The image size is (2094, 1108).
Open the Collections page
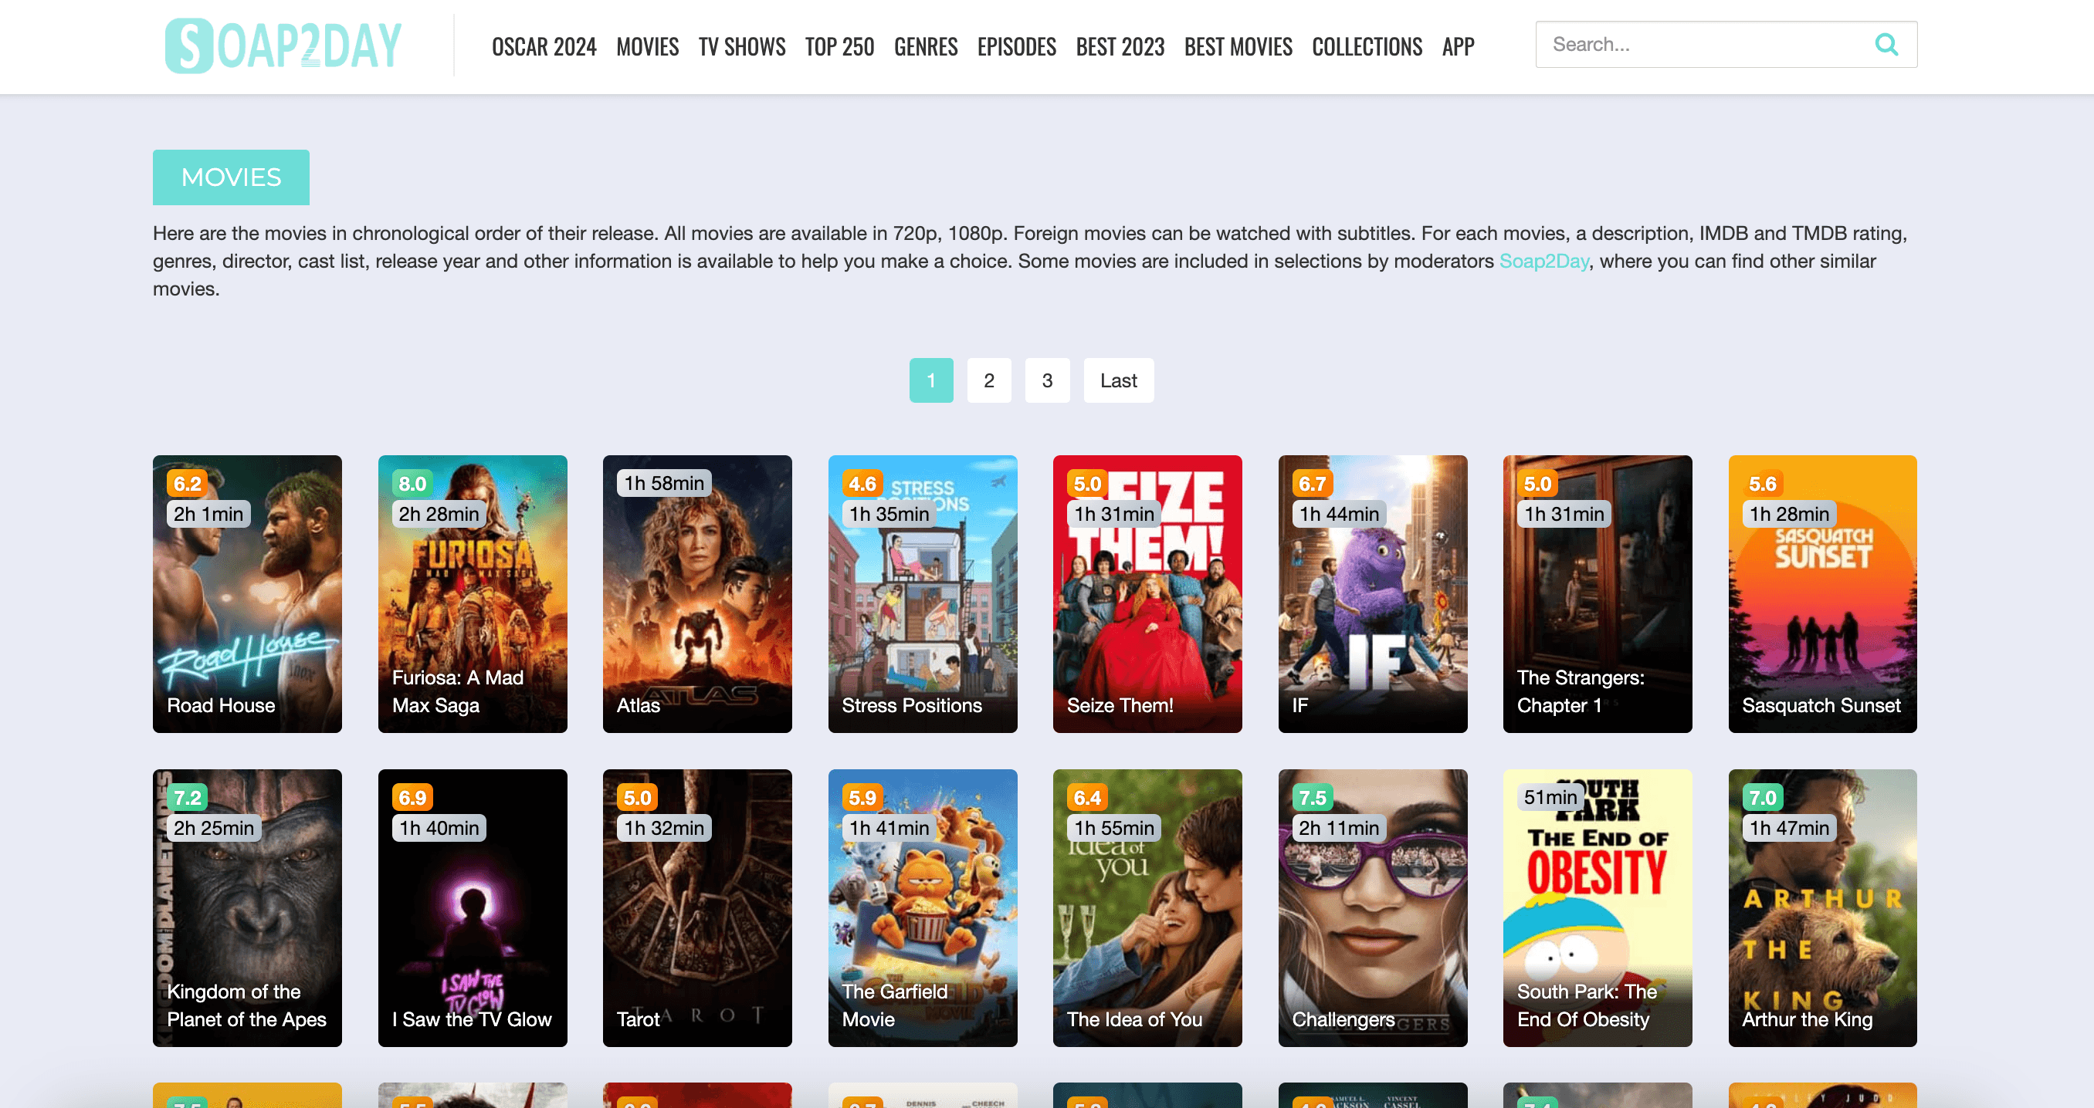[1367, 47]
